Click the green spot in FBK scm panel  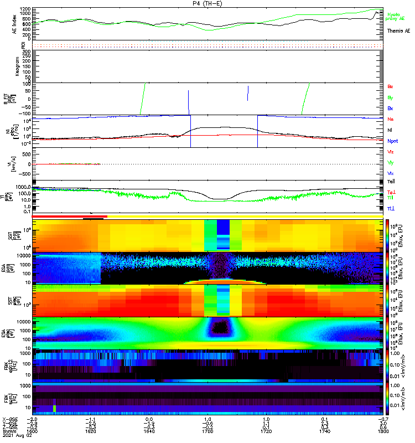pos(54,409)
